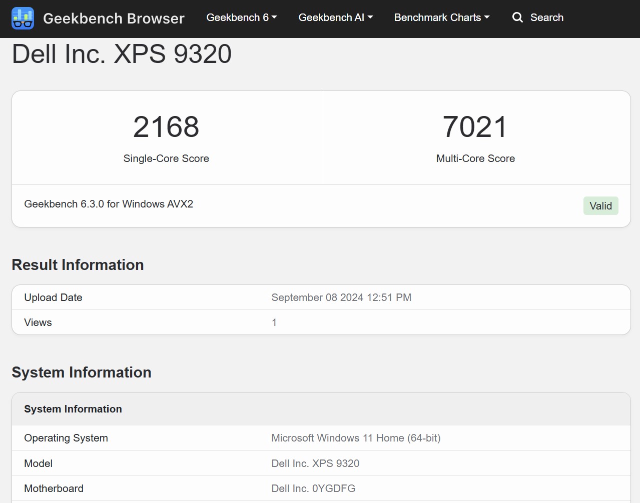This screenshot has height=503, width=640.
Task: Click the Single-Core Score label
Action: 166,158
